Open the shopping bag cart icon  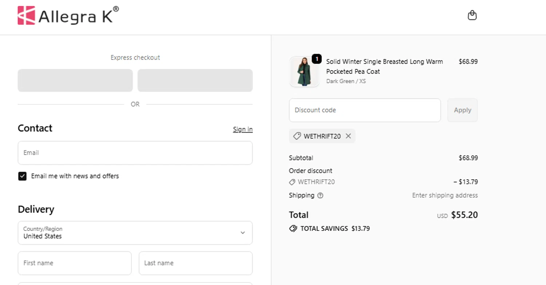[472, 15]
